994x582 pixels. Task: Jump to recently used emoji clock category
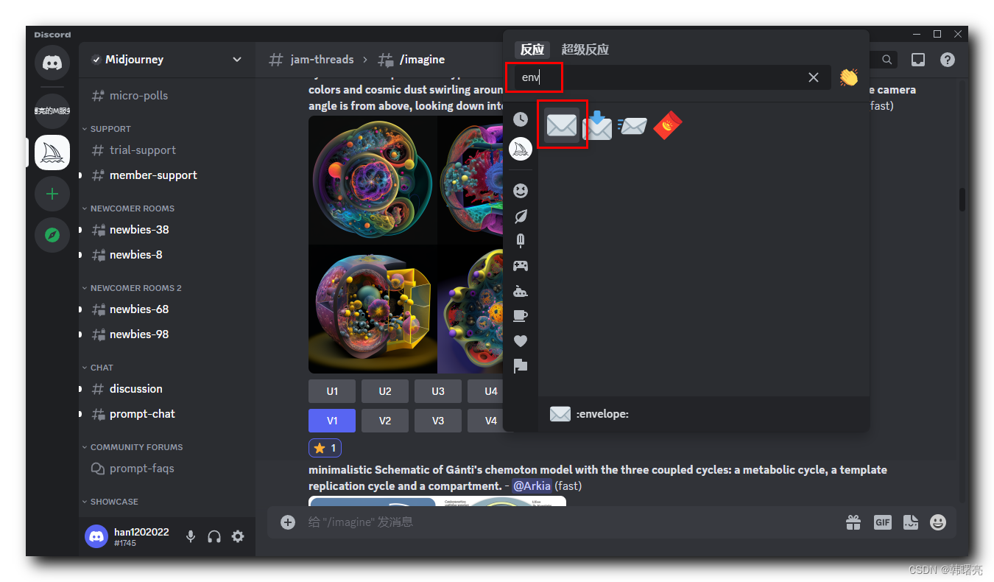tap(521, 119)
